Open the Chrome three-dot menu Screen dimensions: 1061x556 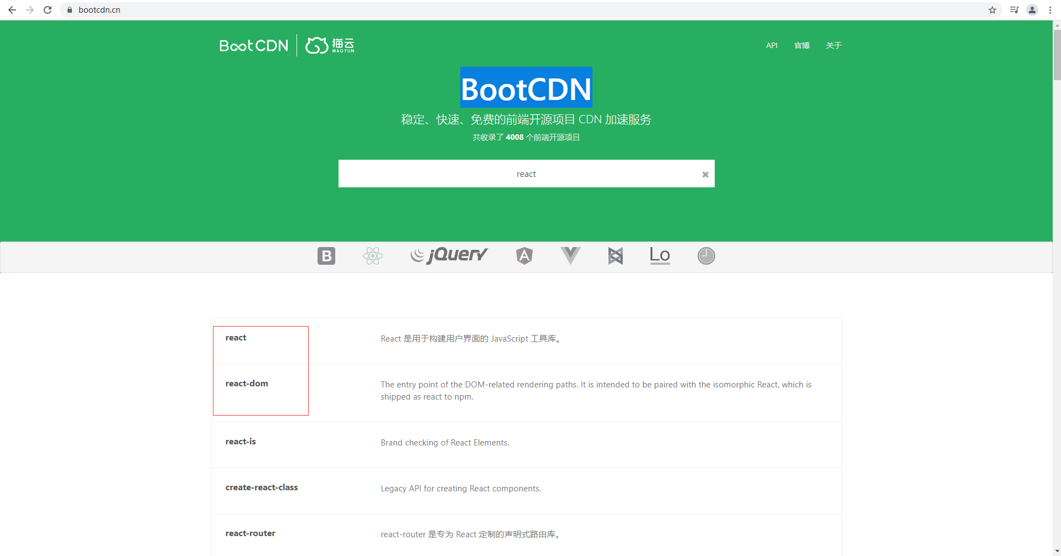(x=1050, y=10)
